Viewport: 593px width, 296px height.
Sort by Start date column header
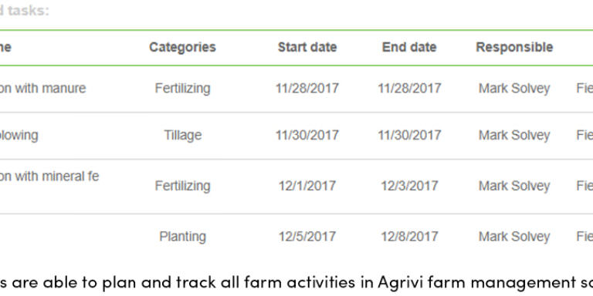pyautogui.click(x=307, y=47)
